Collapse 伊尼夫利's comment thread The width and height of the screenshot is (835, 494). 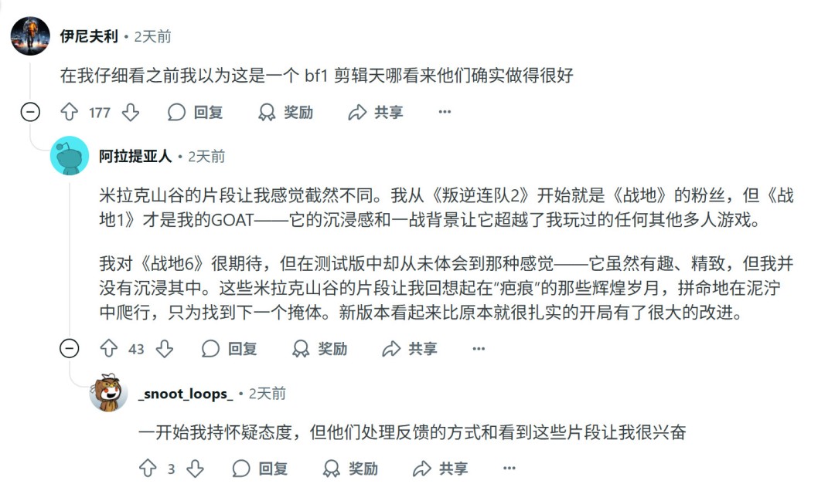[x=30, y=113]
